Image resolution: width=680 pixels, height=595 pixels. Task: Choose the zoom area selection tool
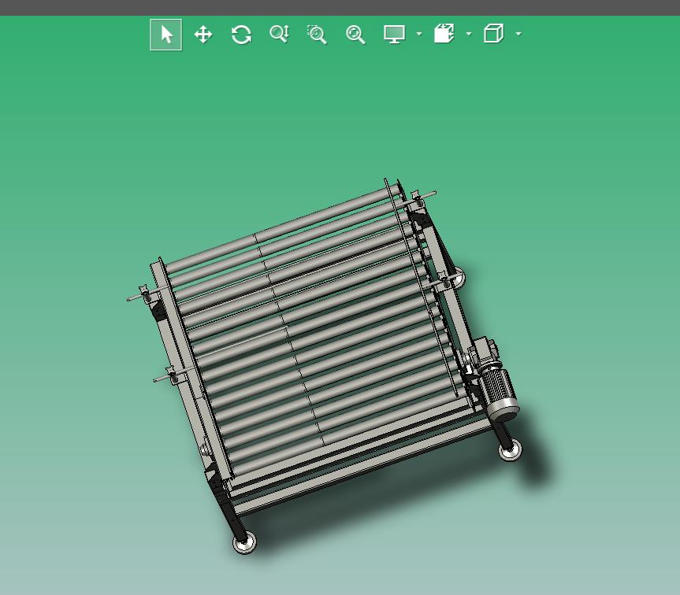(x=317, y=35)
